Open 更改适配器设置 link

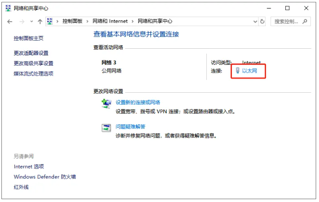coord(31,53)
